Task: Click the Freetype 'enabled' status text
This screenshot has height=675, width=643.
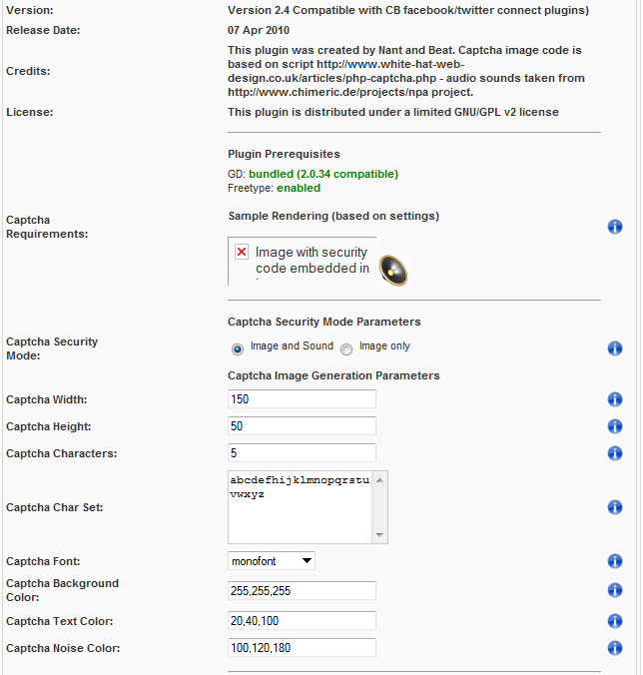Action: pyautogui.click(x=299, y=188)
